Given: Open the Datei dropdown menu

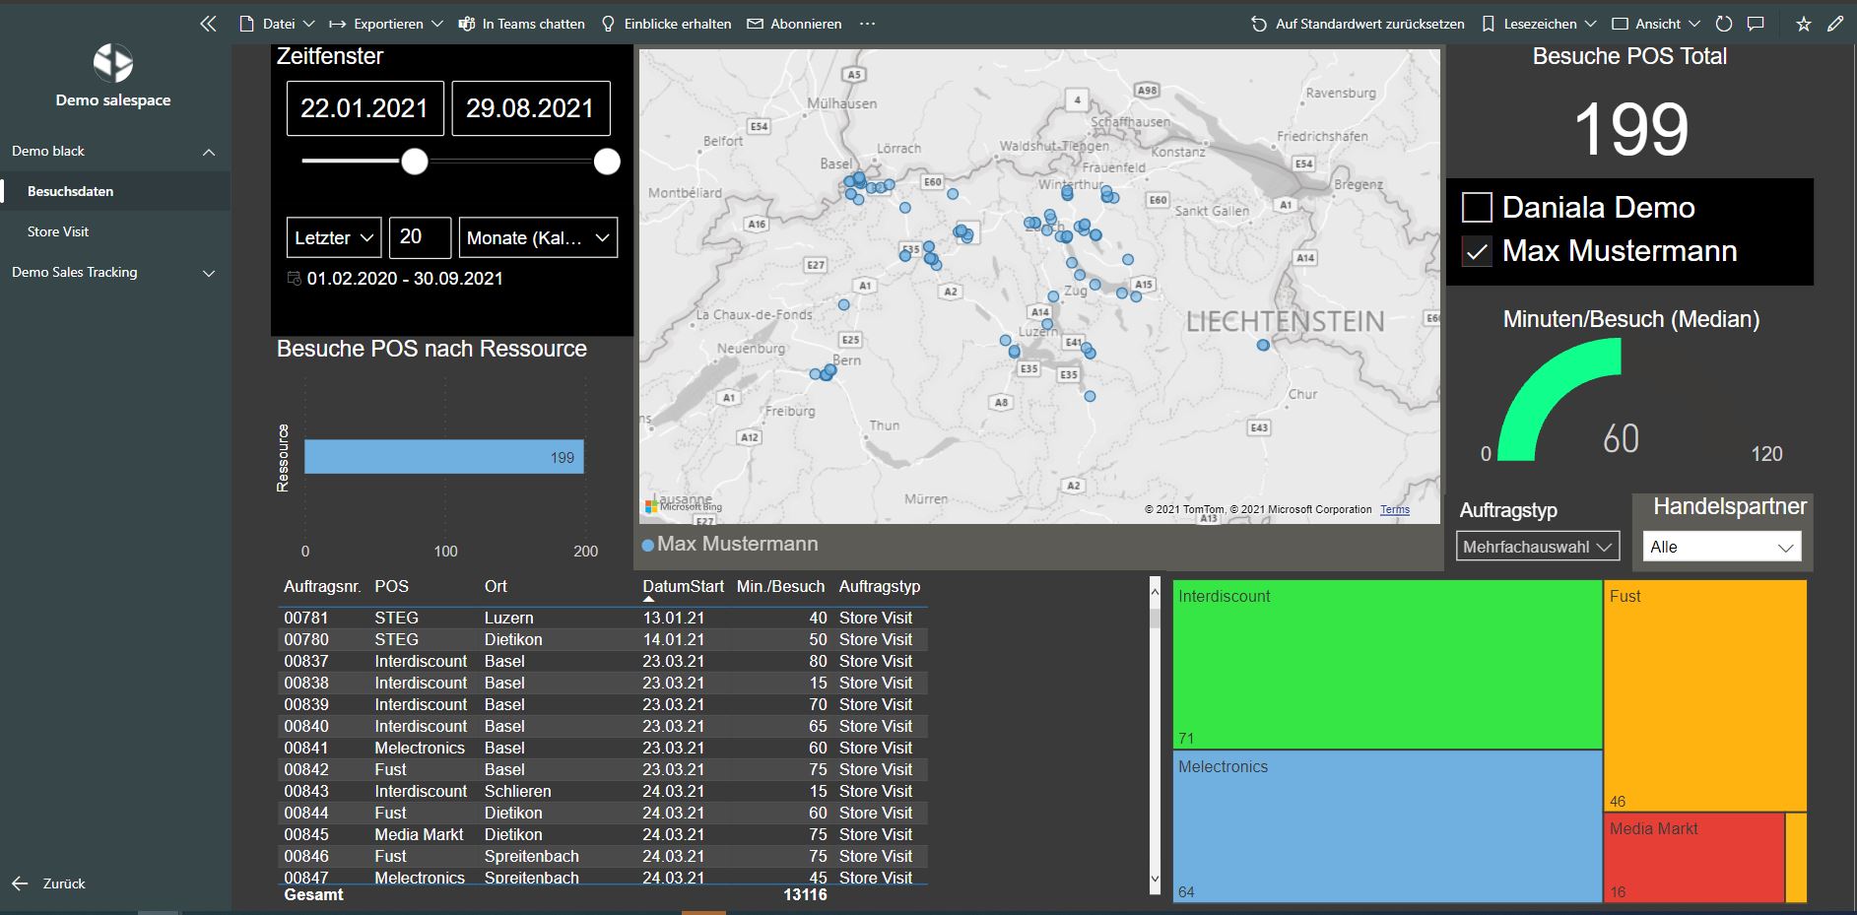Looking at the screenshot, I should (278, 24).
